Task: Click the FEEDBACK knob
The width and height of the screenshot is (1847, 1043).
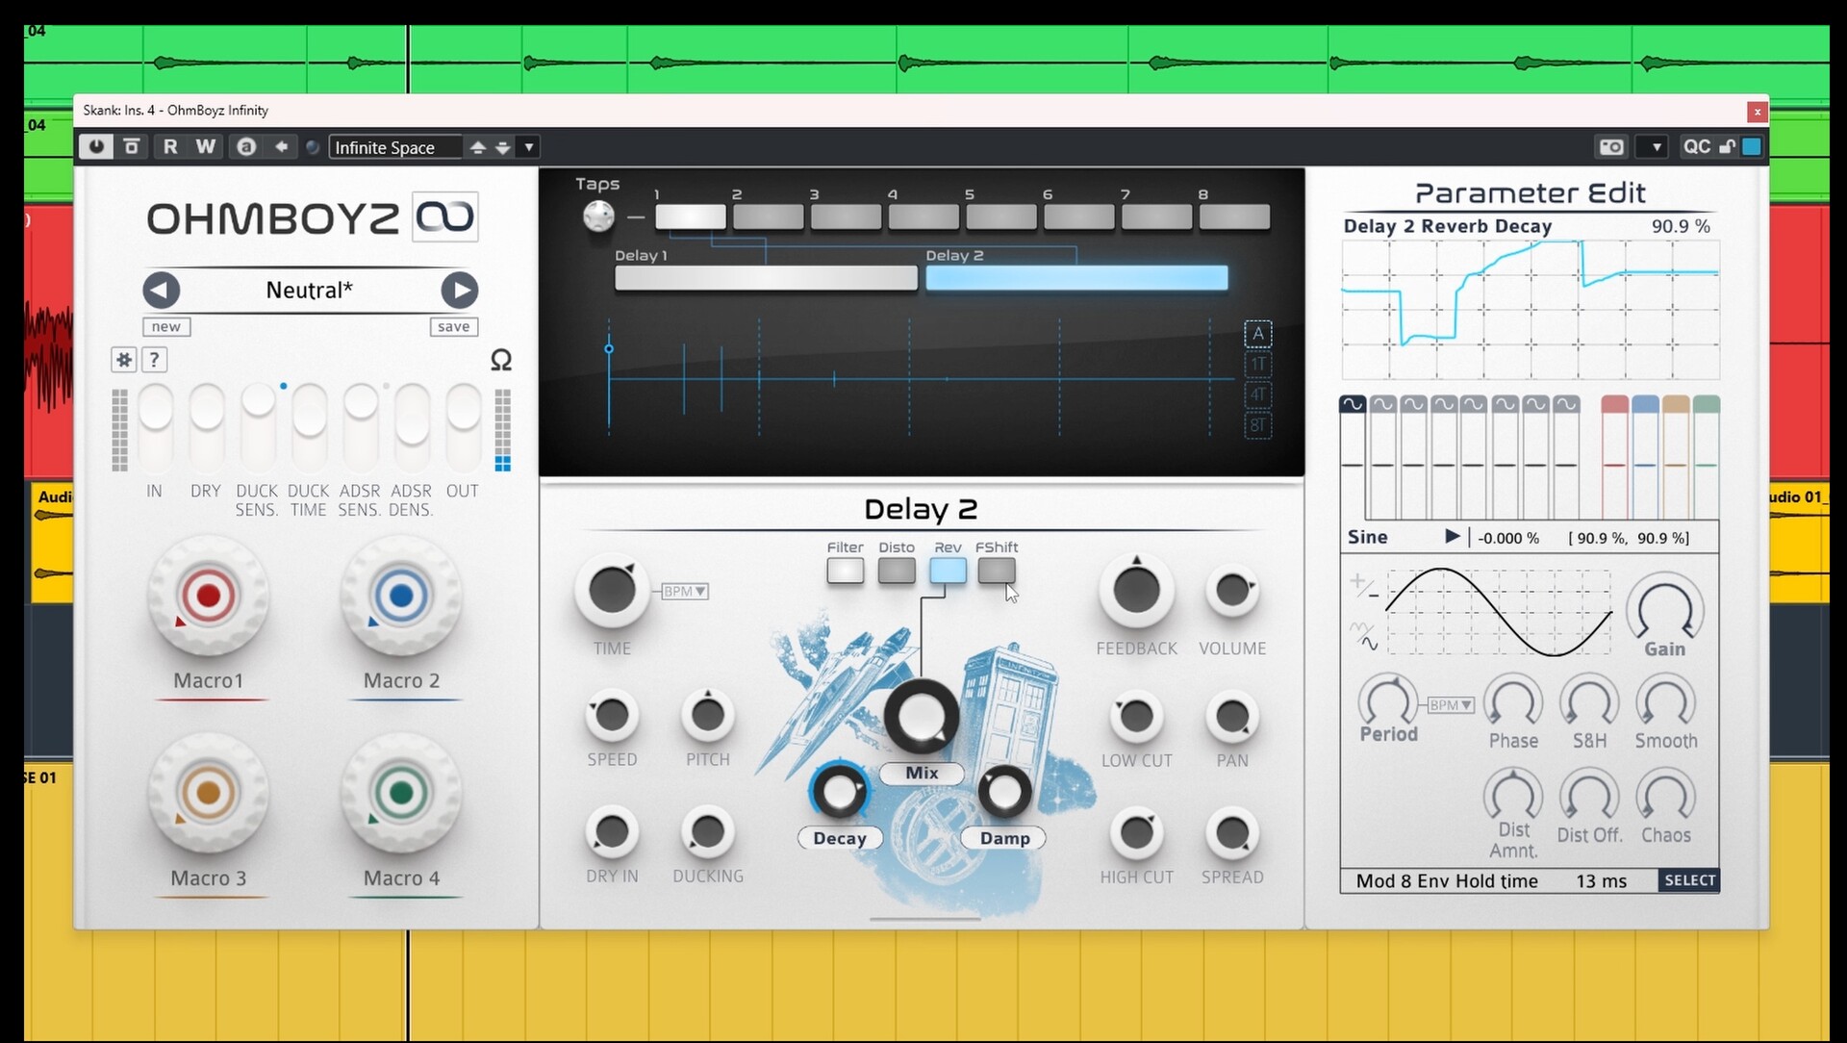Action: [1136, 591]
